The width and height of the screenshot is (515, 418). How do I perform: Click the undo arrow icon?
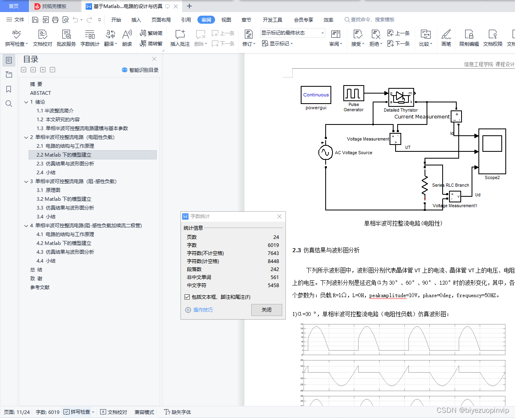point(76,20)
